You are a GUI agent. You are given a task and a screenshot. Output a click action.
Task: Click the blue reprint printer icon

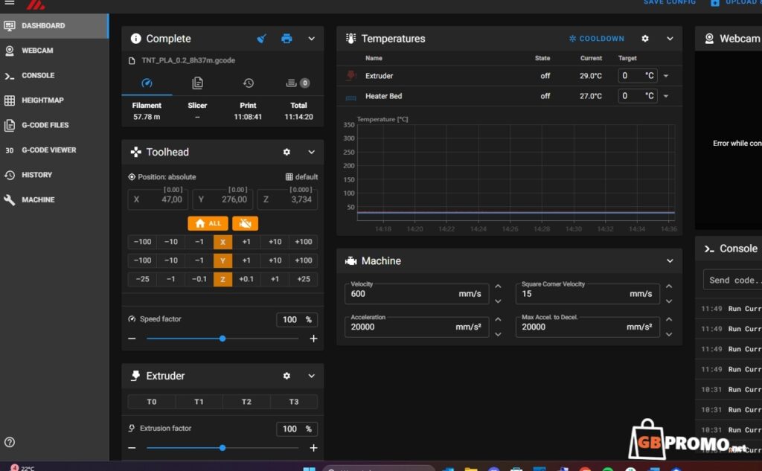click(x=286, y=39)
